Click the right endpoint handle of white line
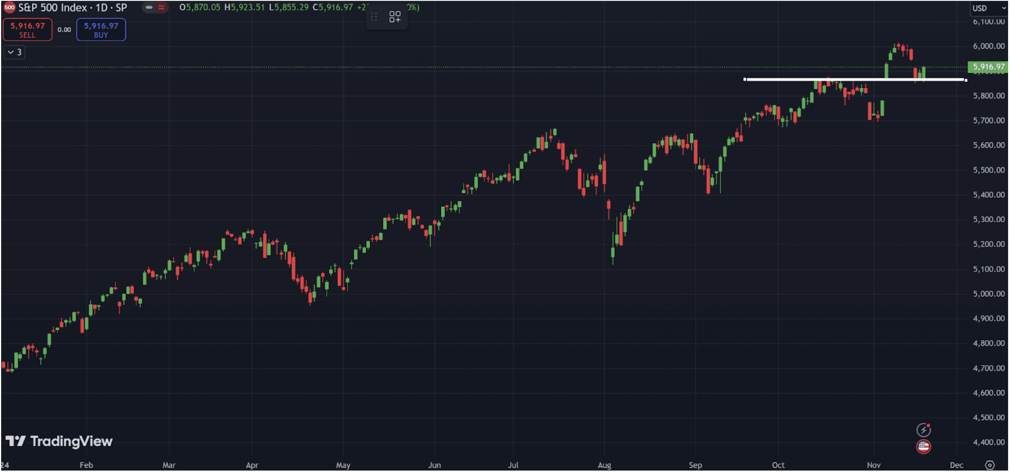 tap(965, 80)
